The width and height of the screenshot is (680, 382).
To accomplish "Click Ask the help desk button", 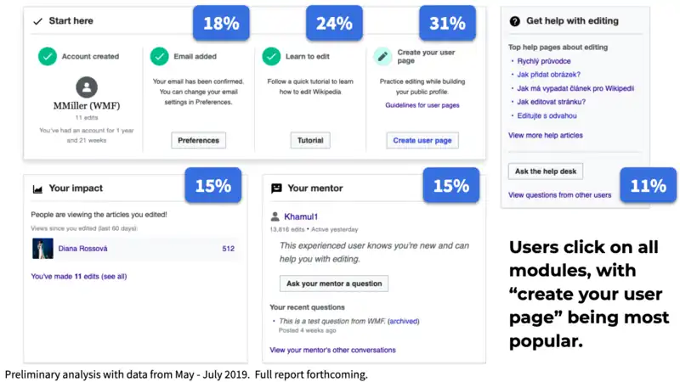I will point(545,171).
